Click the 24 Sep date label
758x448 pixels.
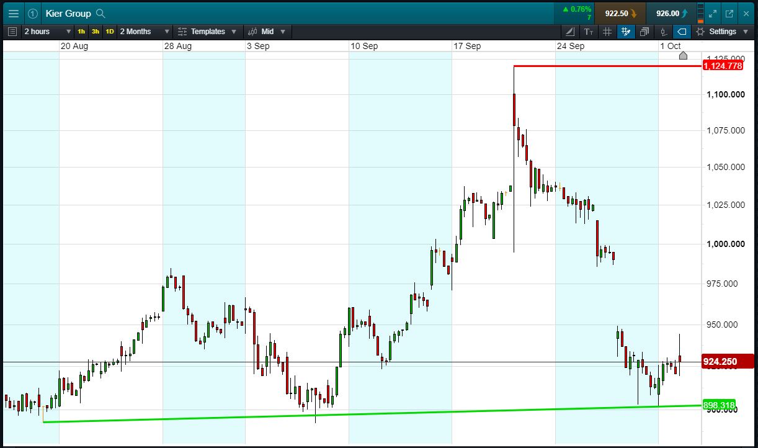pyautogui.click(x=571, y=46)
